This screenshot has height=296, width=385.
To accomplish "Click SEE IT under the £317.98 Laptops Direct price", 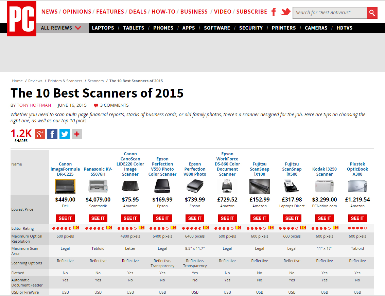I will point(292,218).
